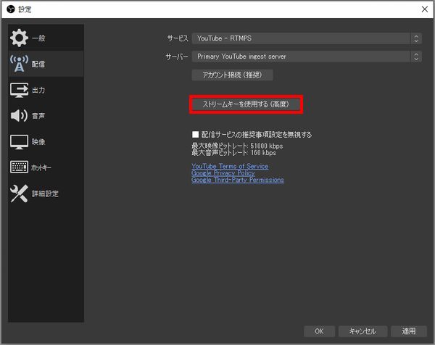The width and height of the screenshot is (435, 345).
Task: Click the サービス field label
Action: coord(178,38)
